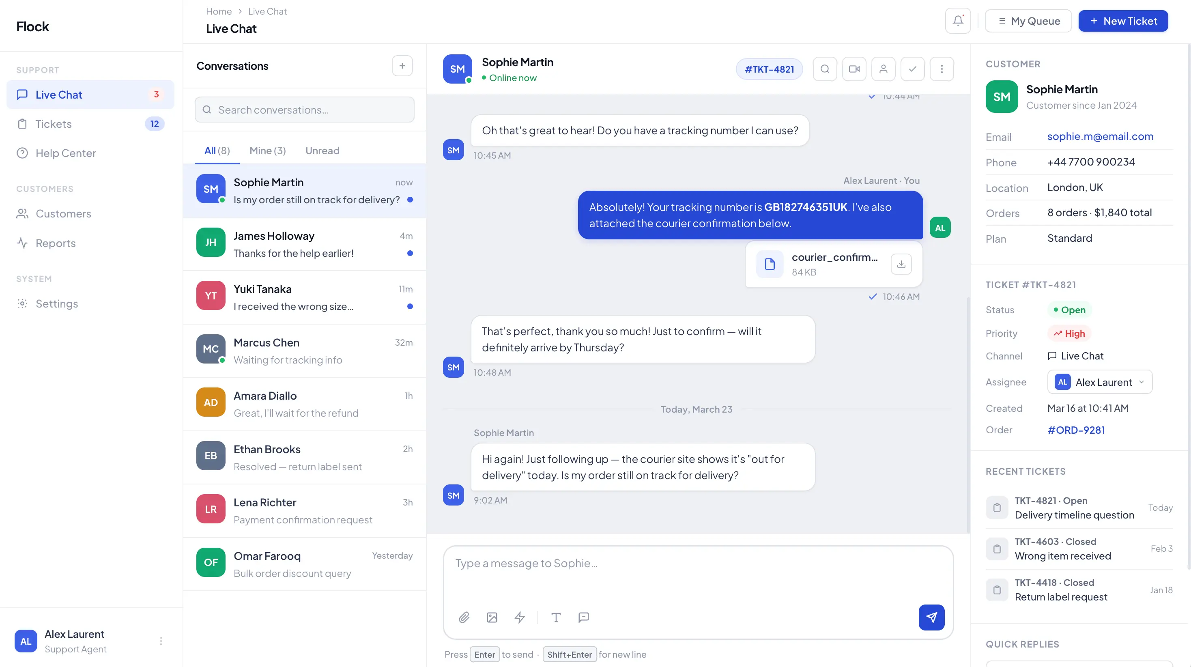Open Live Chat in the sidebar
Viewport: 1191px width, 667px height.
(x=90, y=95)
